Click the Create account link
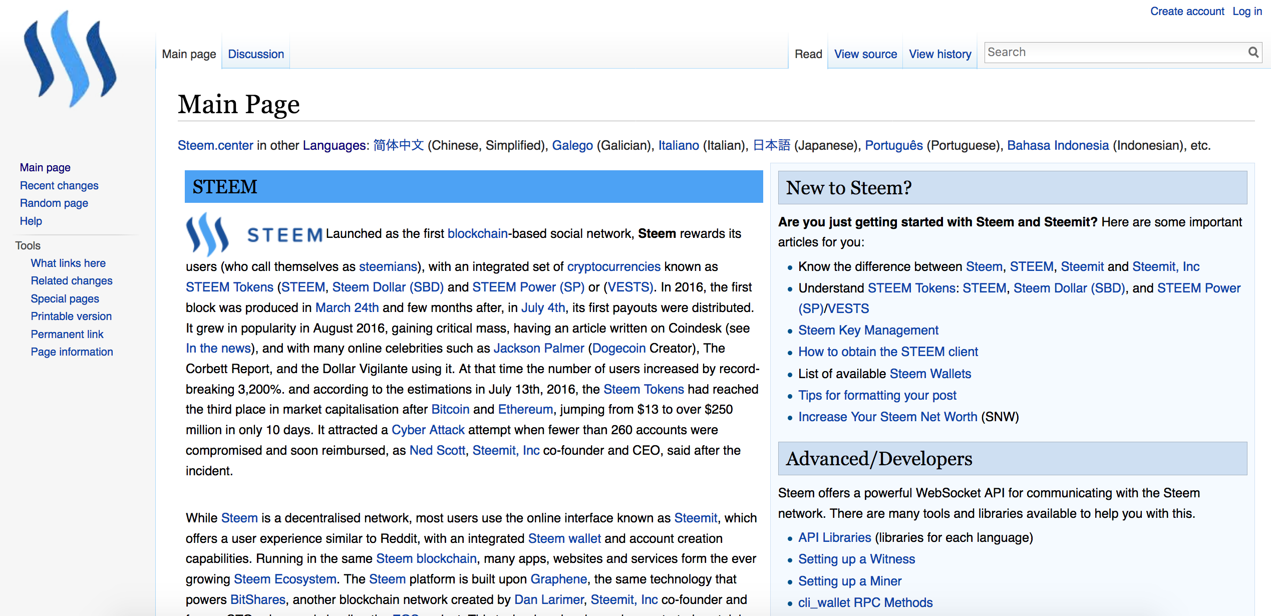The image size is (1271, 616). point(1186,11)
